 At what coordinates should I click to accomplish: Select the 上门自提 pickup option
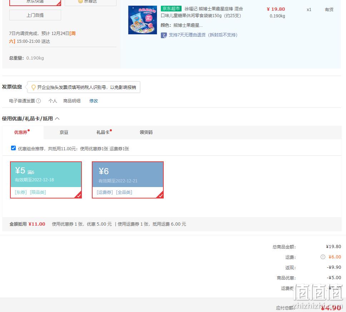(x=35, y=15)
